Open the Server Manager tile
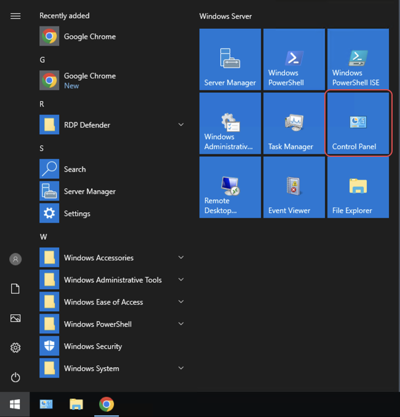This screenshot has width=400, height=417. tap(230, 59)
